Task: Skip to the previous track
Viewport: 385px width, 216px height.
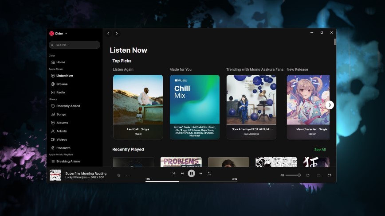Action: [x=182, y=174]
